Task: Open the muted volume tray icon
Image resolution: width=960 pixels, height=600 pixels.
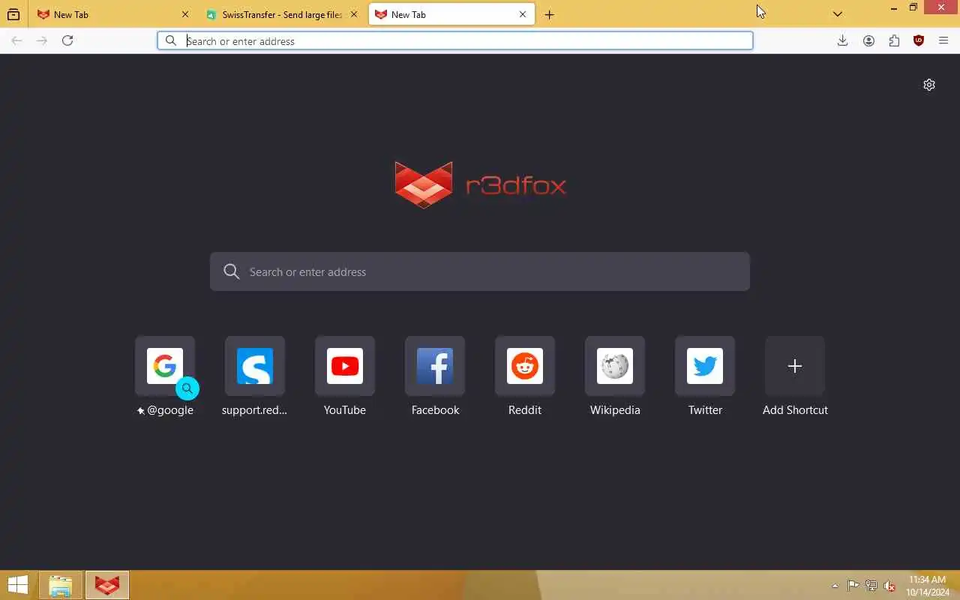Action: tap(889, 586)
